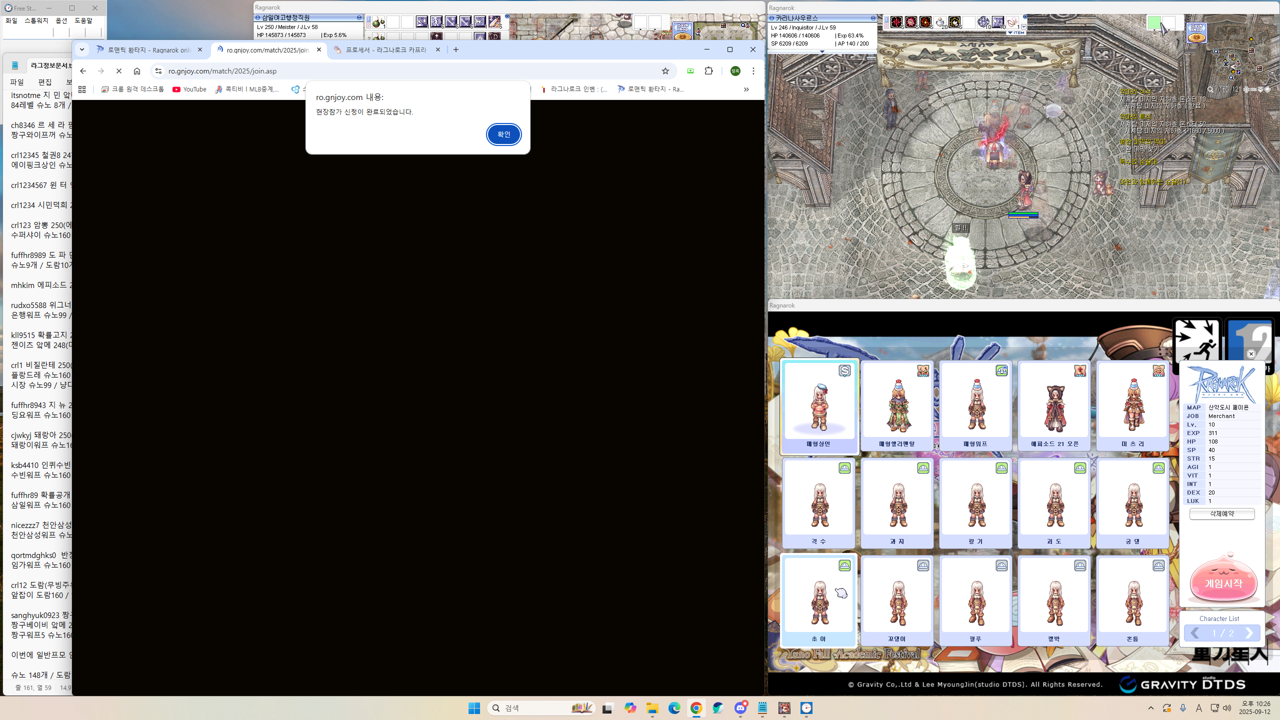This screenshot has height=720, width=1280.
Task: Open 스톱워치 menu in Free Stopwatch window
Action: coord(36,20)
